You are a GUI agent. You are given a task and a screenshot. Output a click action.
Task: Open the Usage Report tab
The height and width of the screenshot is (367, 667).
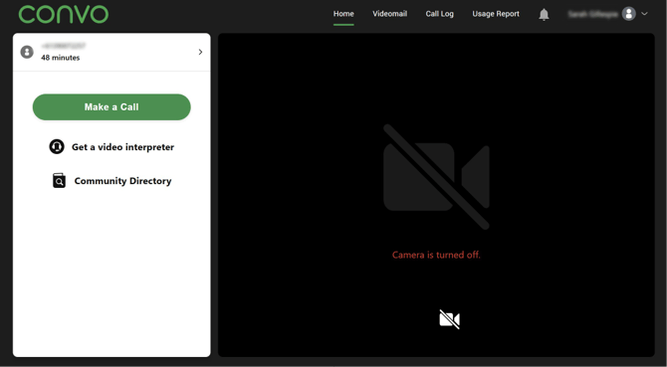[496, 14]
